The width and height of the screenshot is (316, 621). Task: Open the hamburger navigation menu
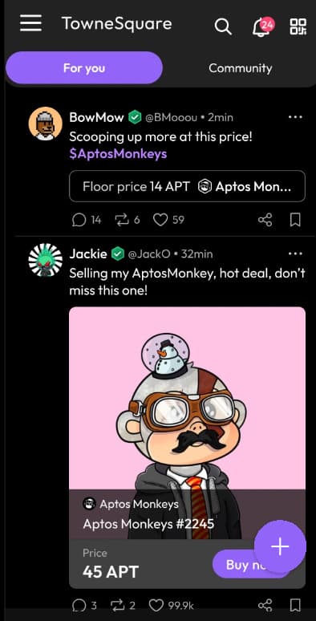coord(31,23)
